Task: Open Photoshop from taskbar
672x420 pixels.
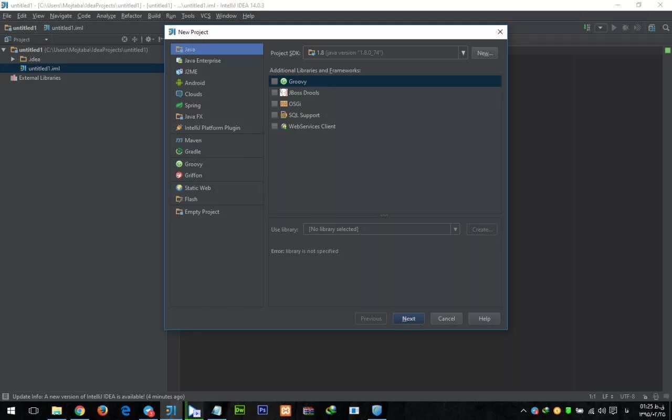Action: pyautogui.click(x=262, y=411)
